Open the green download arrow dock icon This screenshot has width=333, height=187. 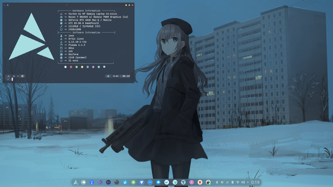click(x=133, y=182)
